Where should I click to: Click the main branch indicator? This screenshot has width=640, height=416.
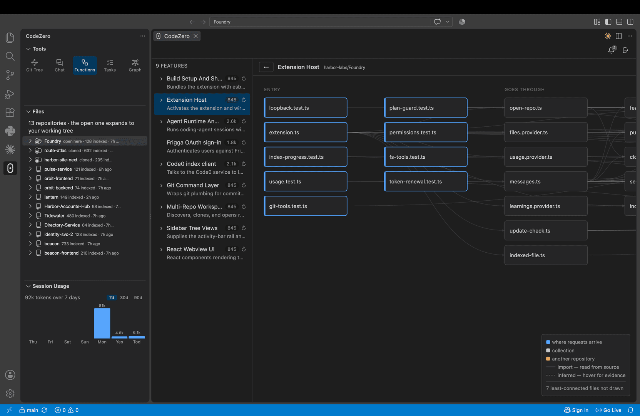click(29, 410)
